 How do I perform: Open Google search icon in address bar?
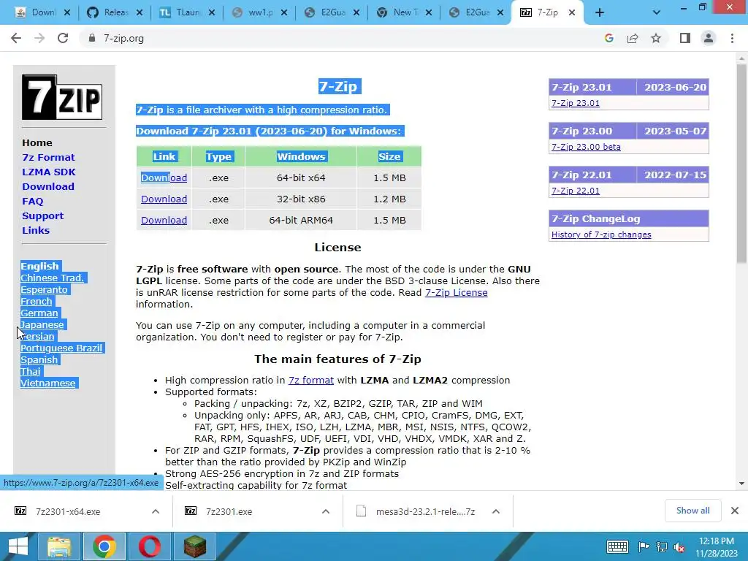point(608,38)
